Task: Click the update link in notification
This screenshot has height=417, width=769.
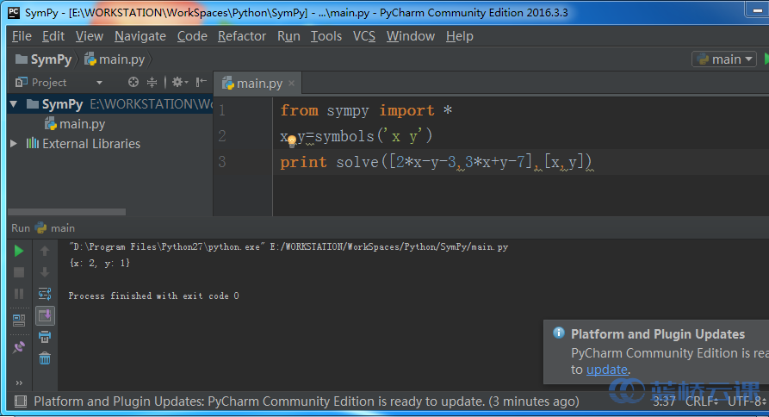Action: pos(607,370)
